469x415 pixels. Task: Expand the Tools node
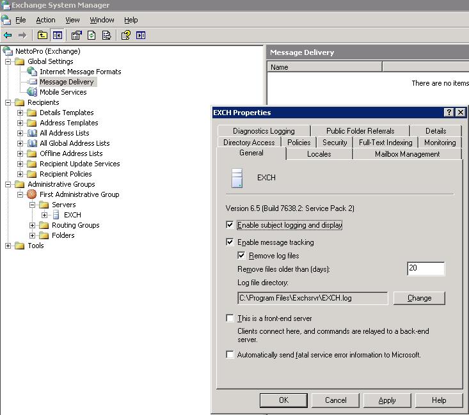pos(8,246)
